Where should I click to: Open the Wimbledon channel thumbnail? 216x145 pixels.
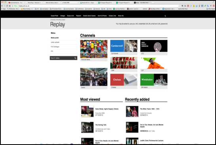[154, 80]
